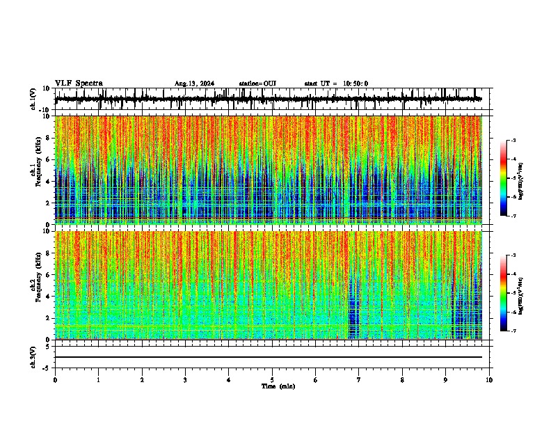Image resolution: width=551 pixels, height=426 pixels.
Task: Click the "ch.1(V)" axis label
Action: tap(33, 99)
